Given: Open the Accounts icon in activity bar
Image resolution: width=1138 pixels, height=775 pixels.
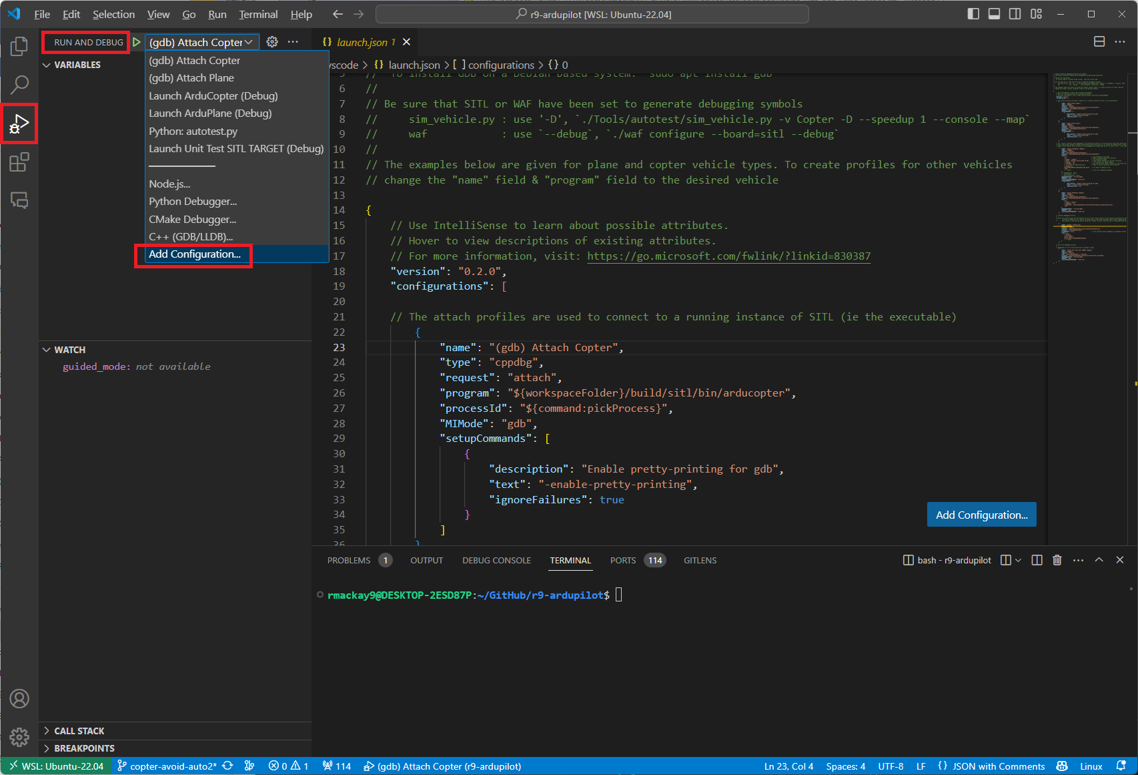Looking at the screenshot, I should tap(19, 699).
